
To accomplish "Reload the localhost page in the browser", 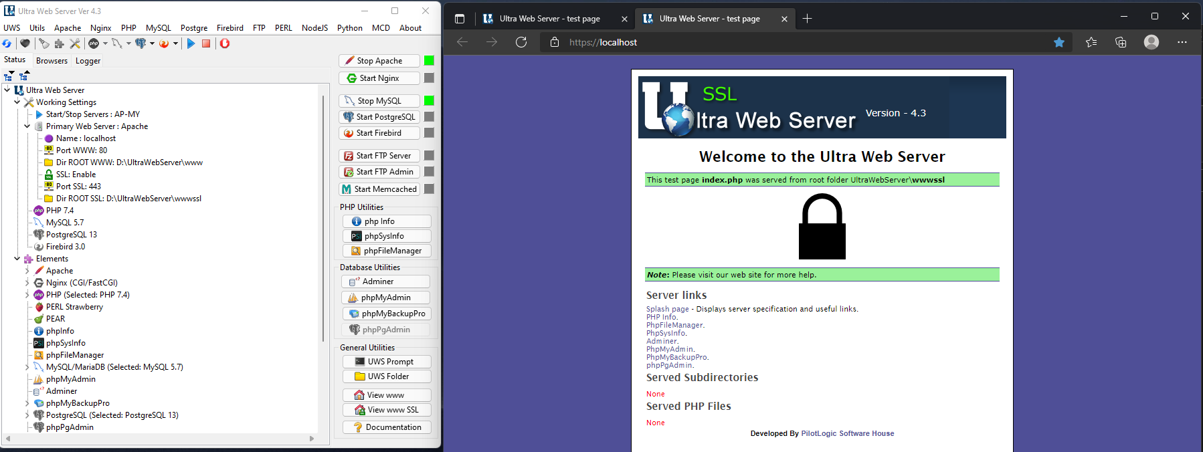I will coord(521,42).
